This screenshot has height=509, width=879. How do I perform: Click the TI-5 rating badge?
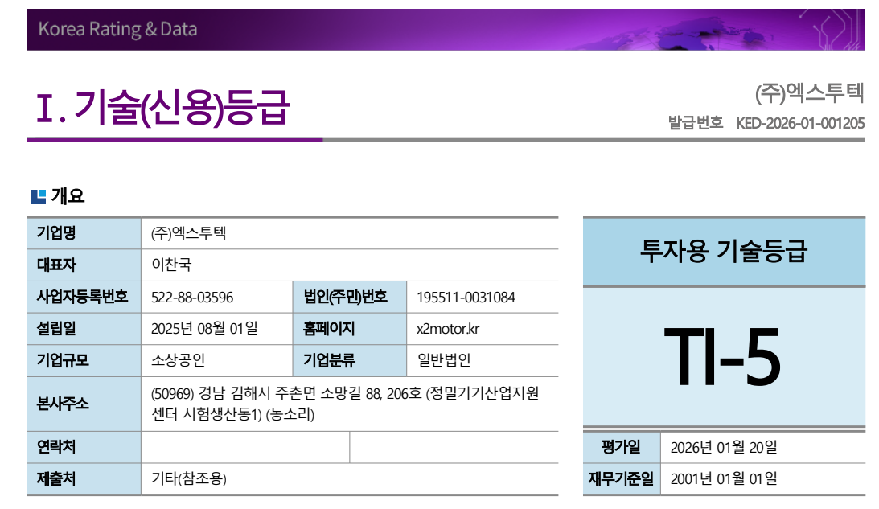click(x=722, y=357)
